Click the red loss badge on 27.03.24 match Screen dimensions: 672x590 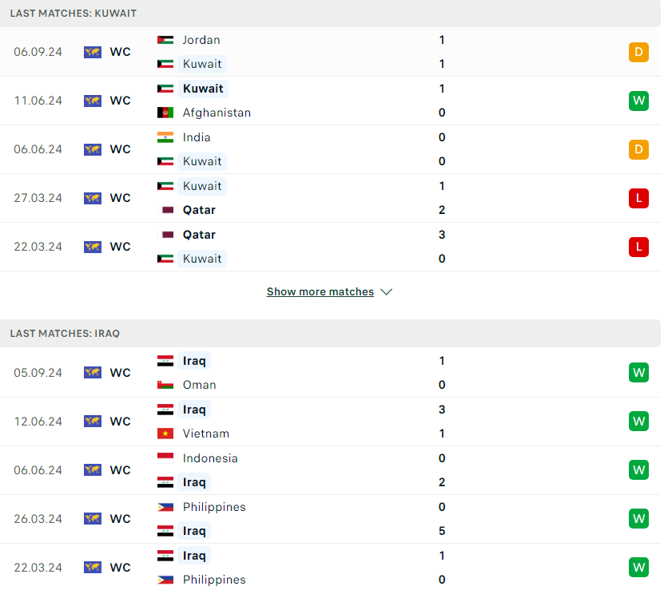(638, 198)
